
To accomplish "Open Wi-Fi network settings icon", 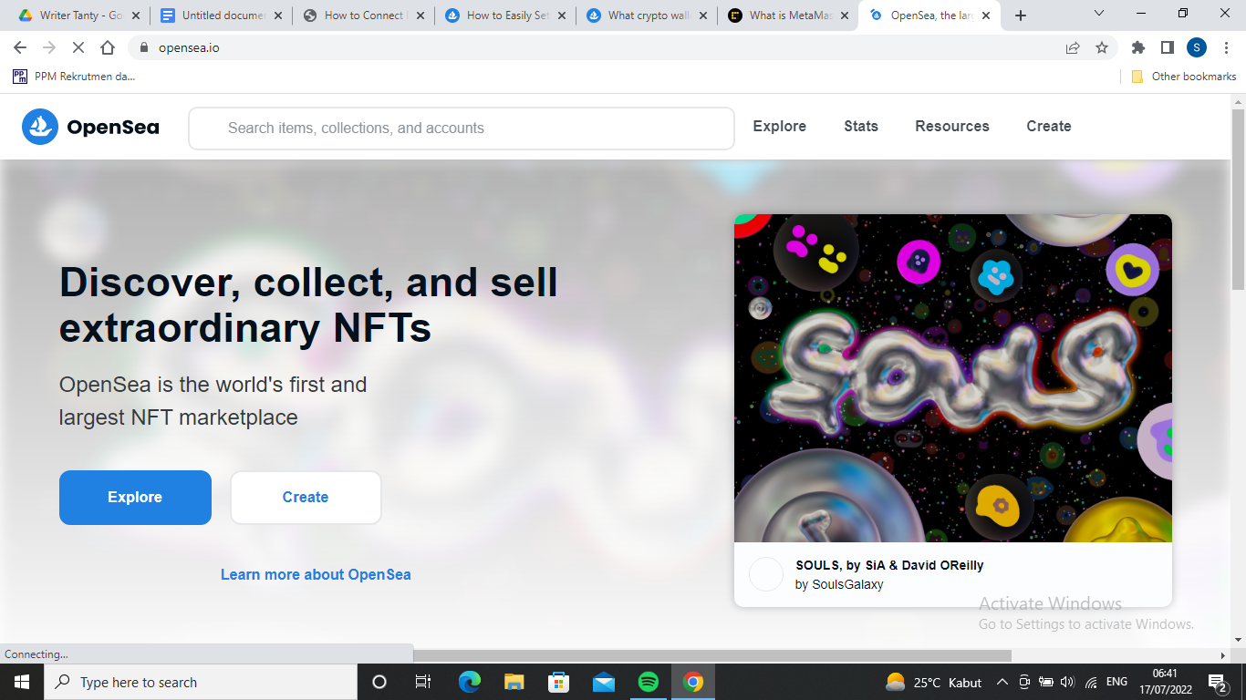I will (1091, 682).
